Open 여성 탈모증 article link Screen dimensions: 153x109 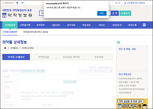coord(132,89)
